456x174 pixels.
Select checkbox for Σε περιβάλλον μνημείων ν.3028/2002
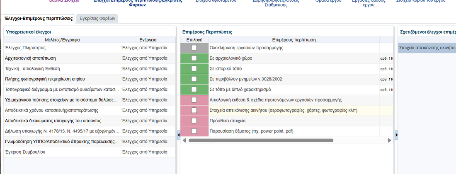pos(194,79)
